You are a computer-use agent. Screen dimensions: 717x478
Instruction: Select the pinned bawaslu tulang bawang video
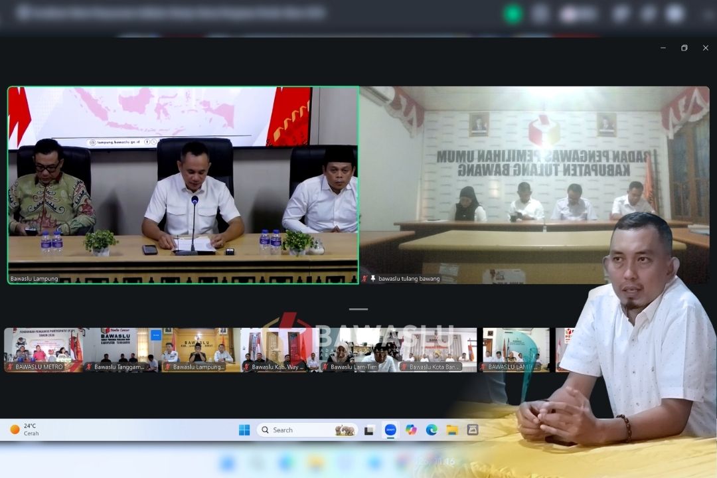[534, 185]
